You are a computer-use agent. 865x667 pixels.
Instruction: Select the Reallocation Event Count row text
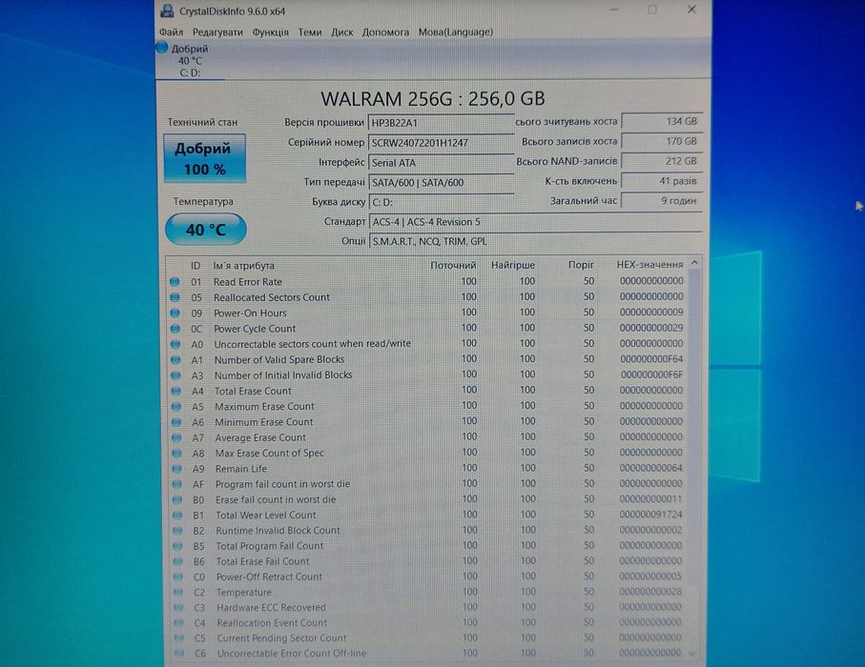pyautogui.click(x=272, y=622)
